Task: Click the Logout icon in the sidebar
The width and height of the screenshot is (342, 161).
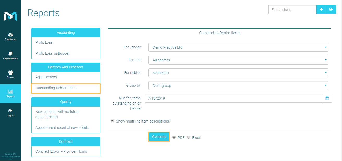Action: click(x=10, y=112)
